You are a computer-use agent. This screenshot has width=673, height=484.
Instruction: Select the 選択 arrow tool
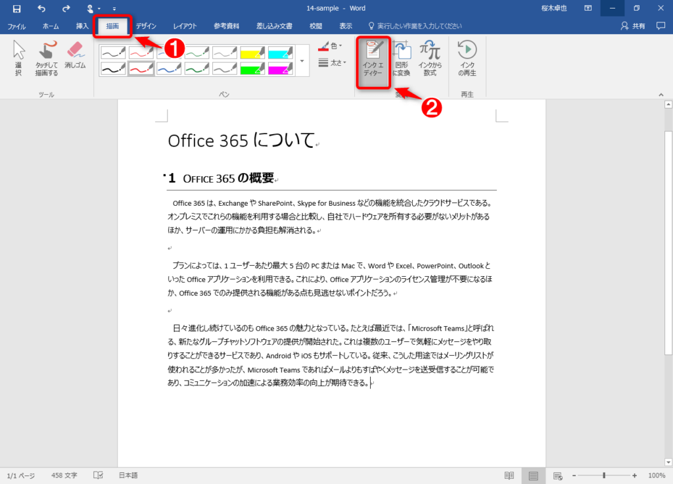point(18,58)
